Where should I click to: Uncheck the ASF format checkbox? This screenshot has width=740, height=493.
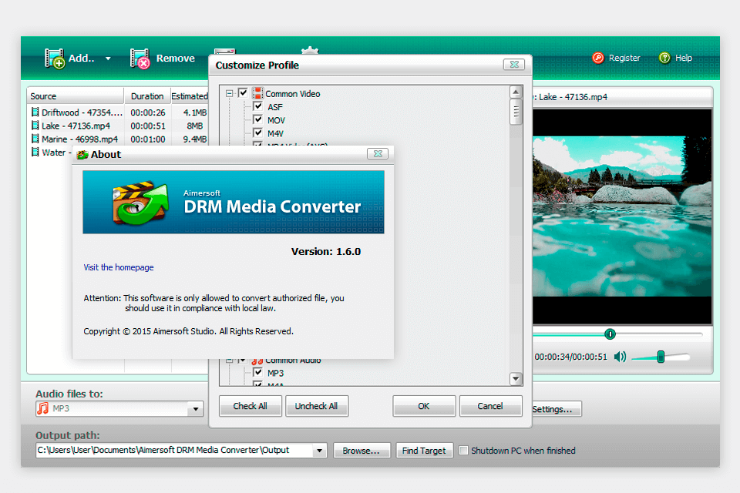pyautogui.click(x=258, y=107)
